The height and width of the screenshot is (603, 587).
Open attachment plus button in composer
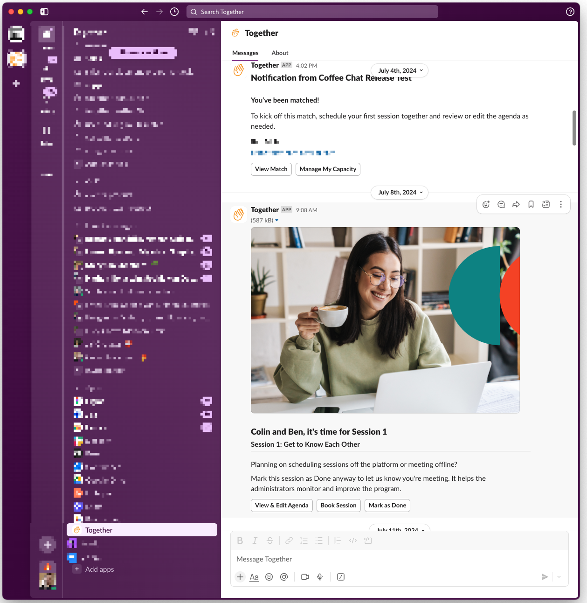pos(240,577)
